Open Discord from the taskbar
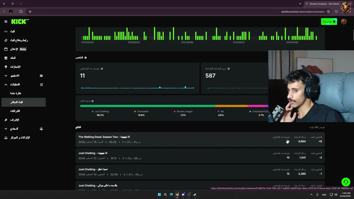Screen dimensions: 354x199 [183, 195]
